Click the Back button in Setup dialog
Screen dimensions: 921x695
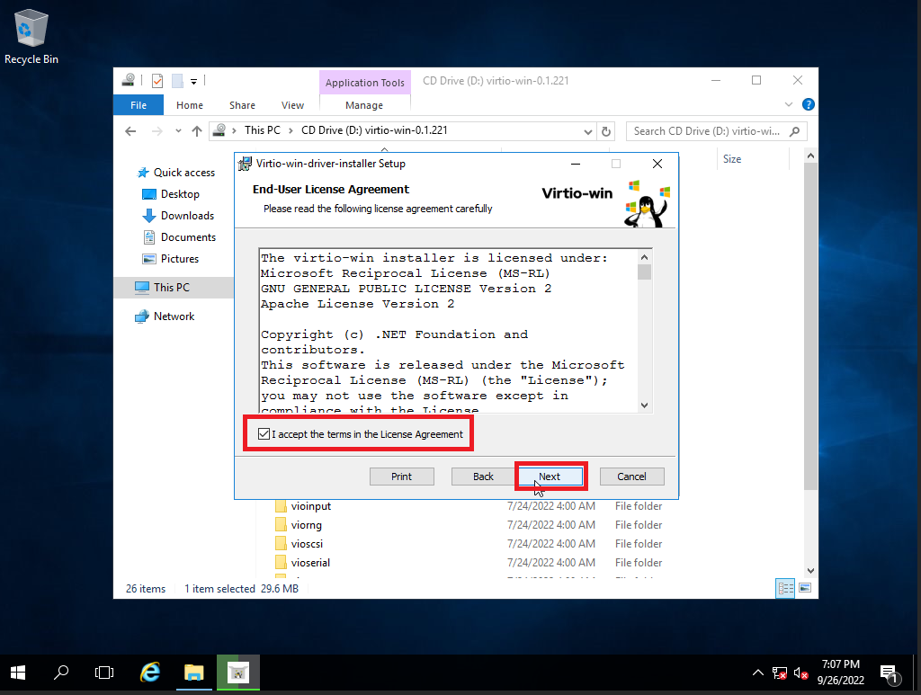[x=483, y=477]
